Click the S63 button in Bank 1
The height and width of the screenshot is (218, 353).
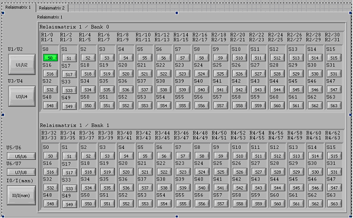pyautogui.click(x=335, y=204)
